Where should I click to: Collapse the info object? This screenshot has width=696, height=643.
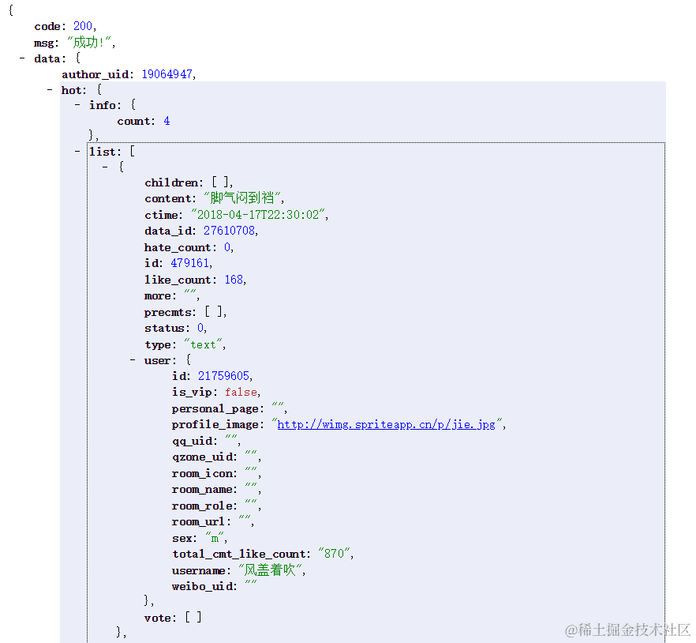pos(77,105)
